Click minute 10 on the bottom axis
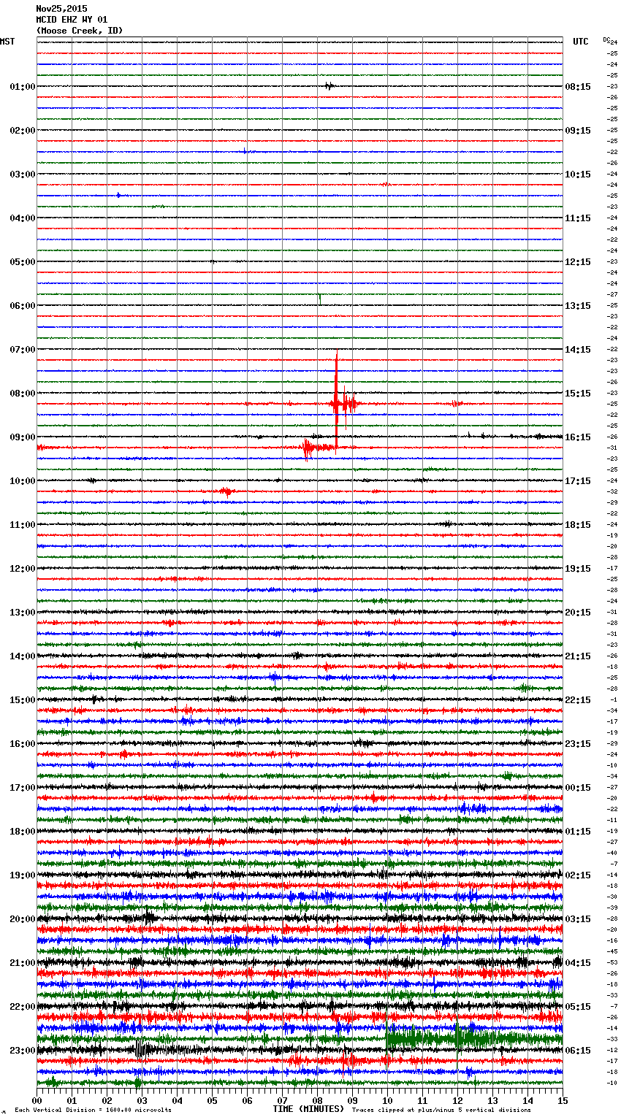621x1120 pixels. pos(387,1100)
